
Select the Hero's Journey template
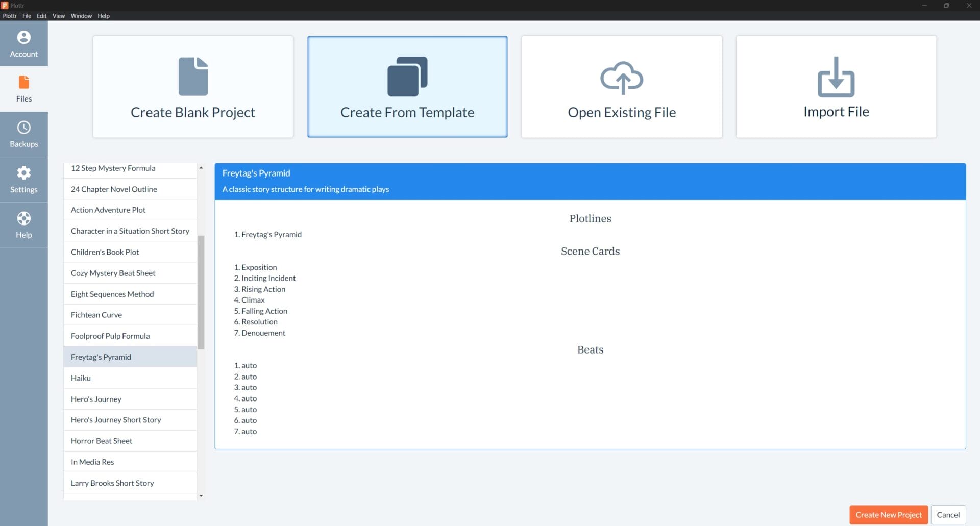click(96, 399)
